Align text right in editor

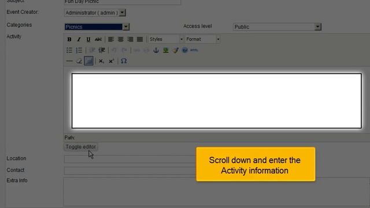(130, 39)
